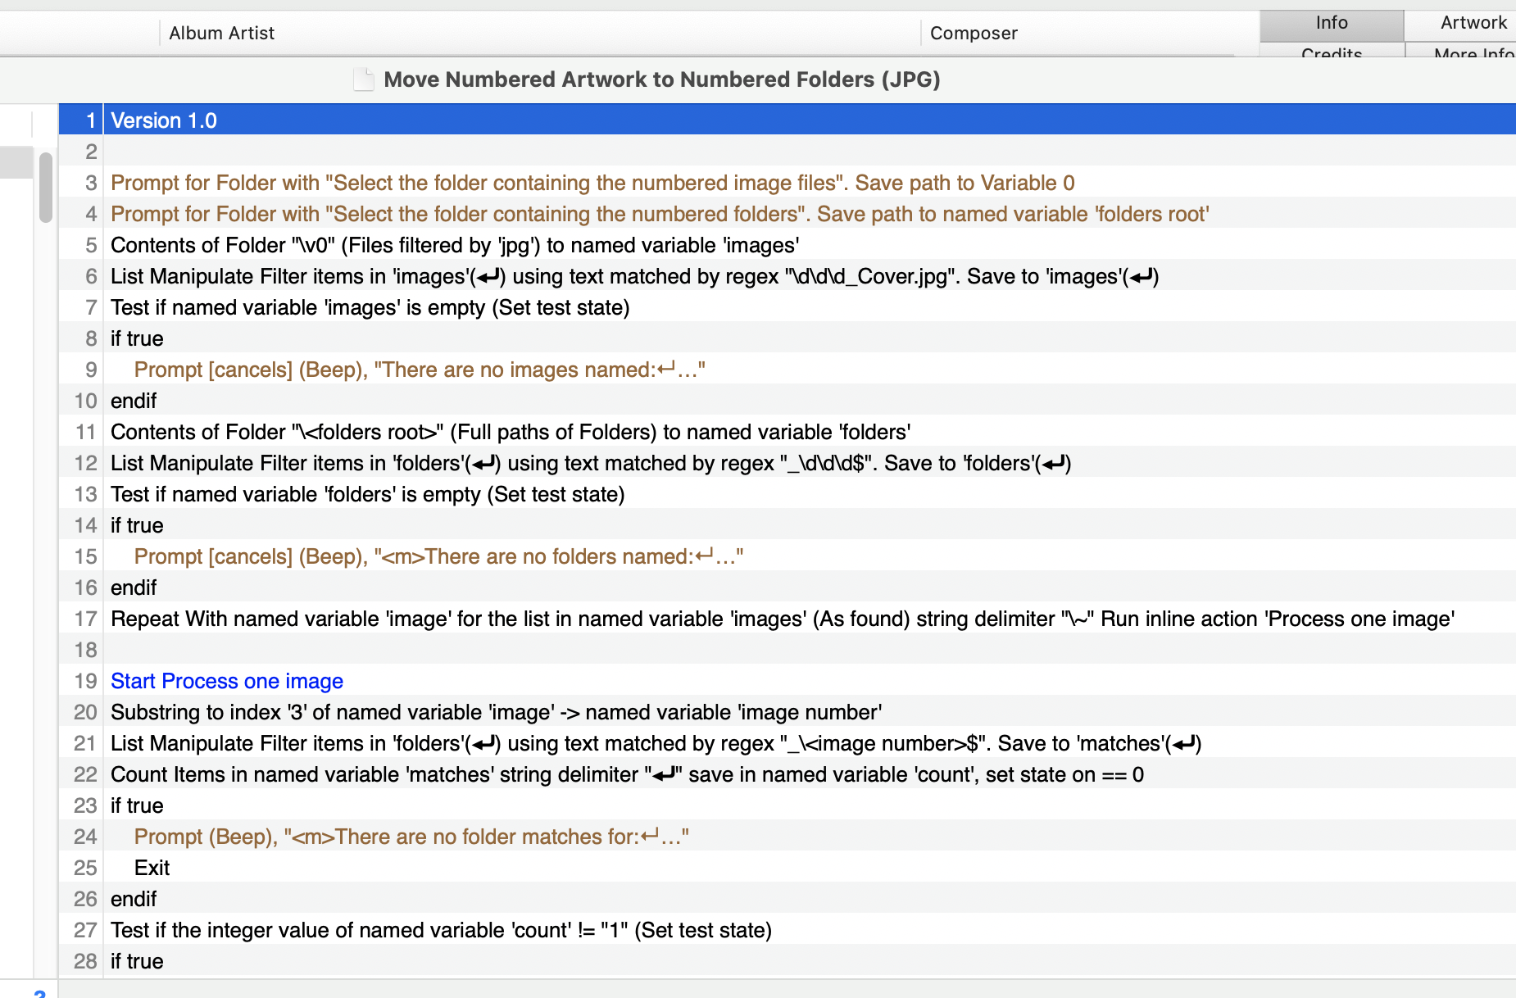Viewport: 1516px width, 998px height.
Task: Select the 'There are no folders named' prompt line
Action: 438,556
